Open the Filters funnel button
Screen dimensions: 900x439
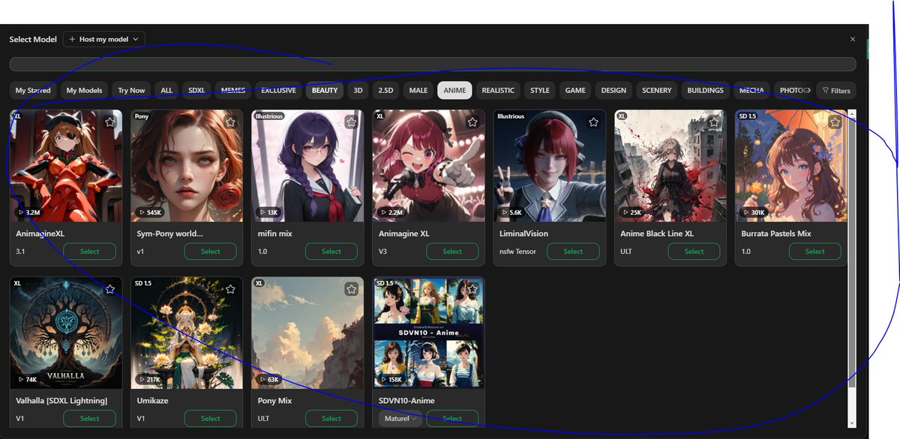(836, 91)
